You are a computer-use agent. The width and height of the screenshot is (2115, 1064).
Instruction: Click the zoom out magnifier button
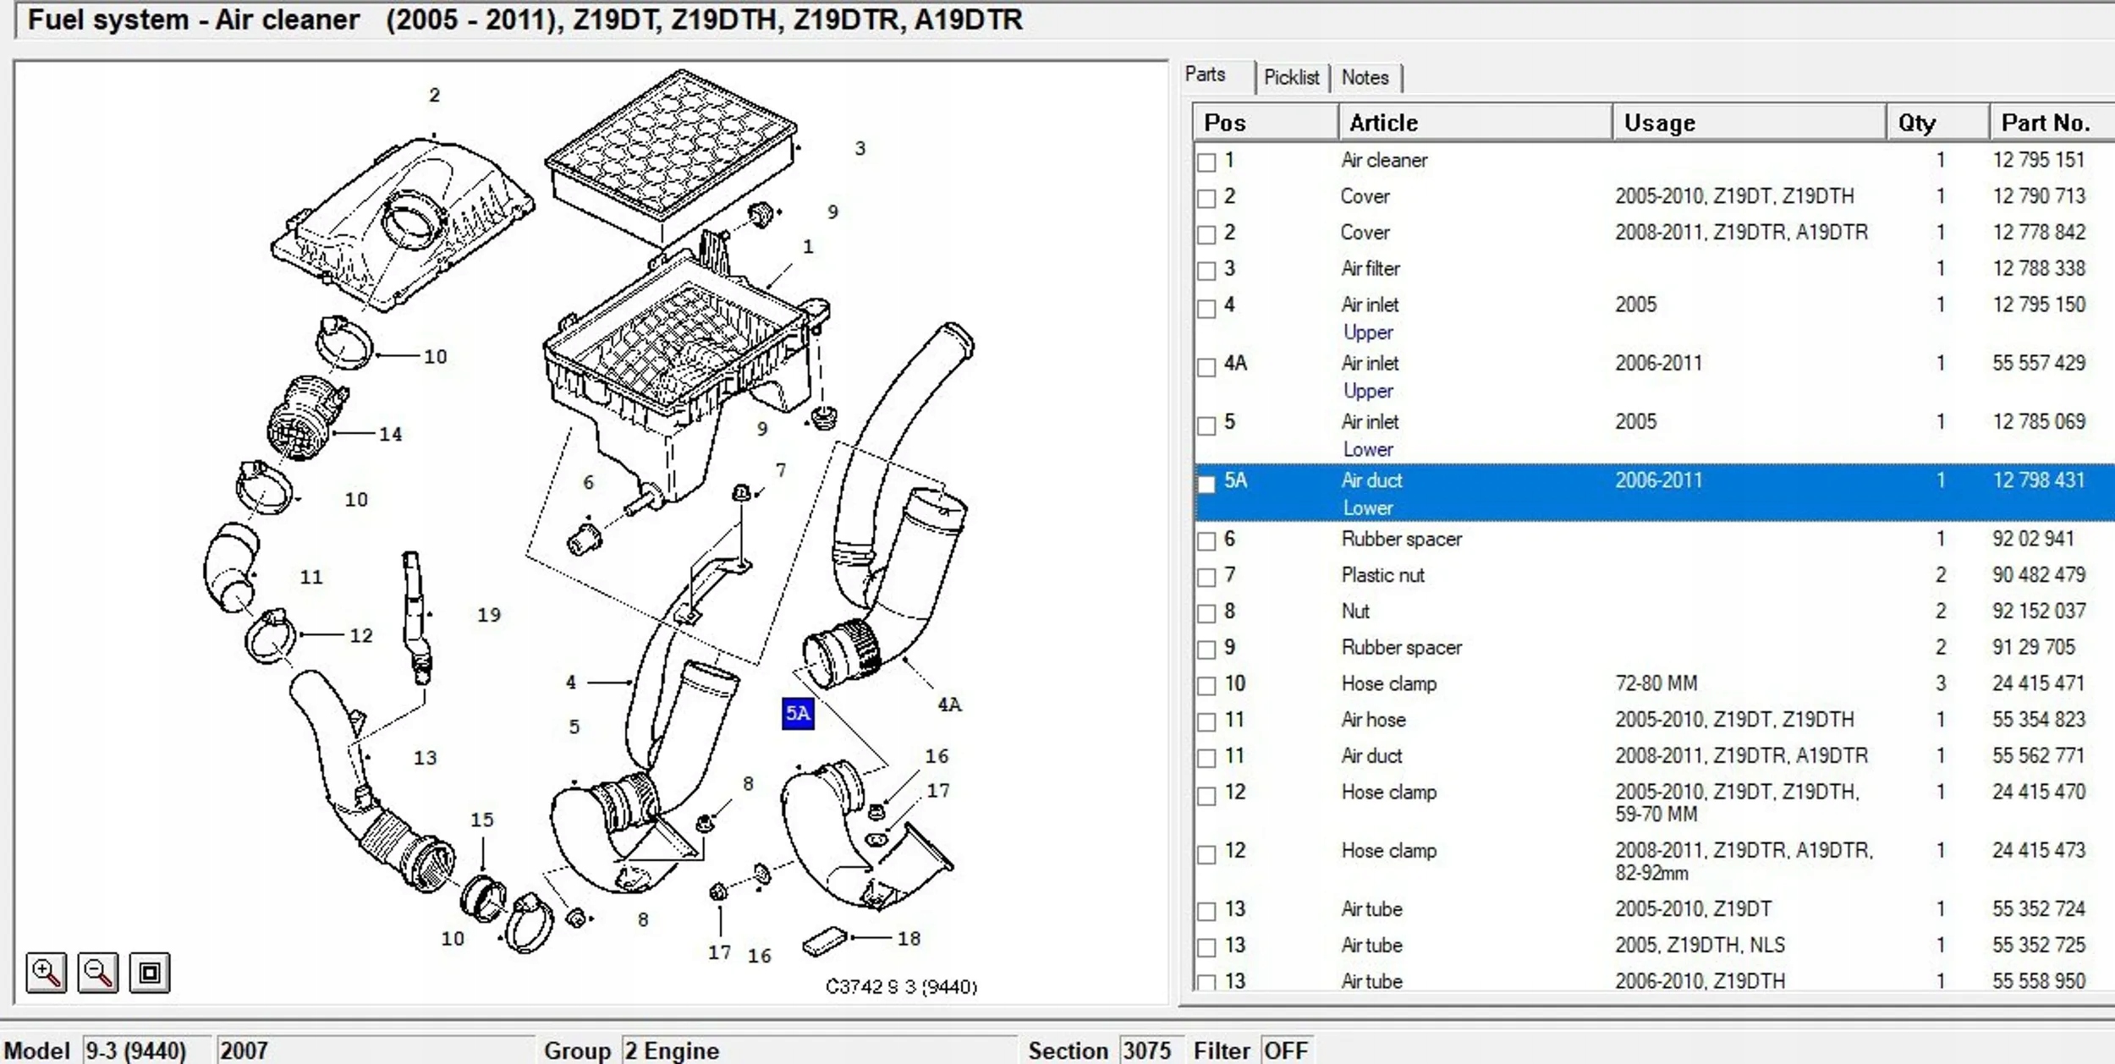tap(98, 973)
